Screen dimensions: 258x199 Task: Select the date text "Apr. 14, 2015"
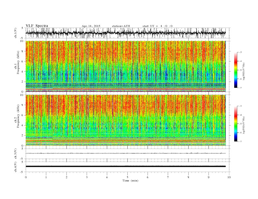pos(91,26)
